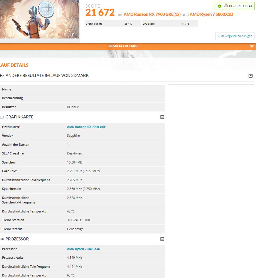This screenshot has height=278, width=256.
Task: Expand Andere Resultate im Lauf von 3DMark
Action: click(x=251, y=76)
